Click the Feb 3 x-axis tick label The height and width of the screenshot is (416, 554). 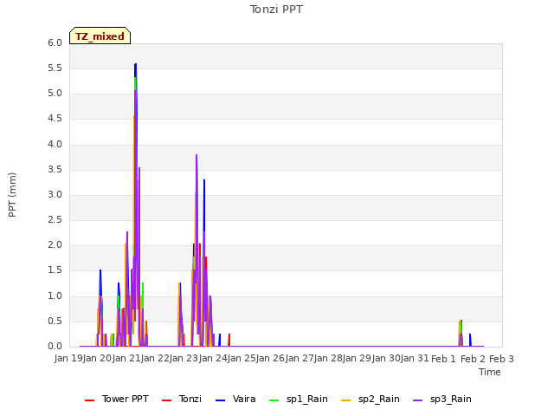[501, 359]
